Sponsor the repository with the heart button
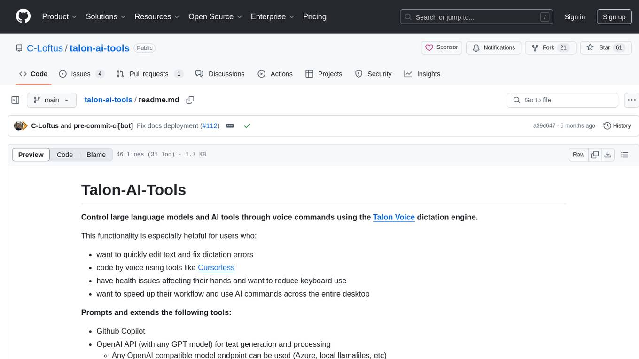 tap(442, 47)
